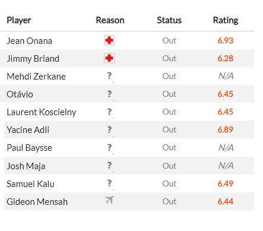This screenshot has height=231, width=263.
Task: Click Laurent Koscielny's unknown reason icon
Action: (x=109, y=112)
